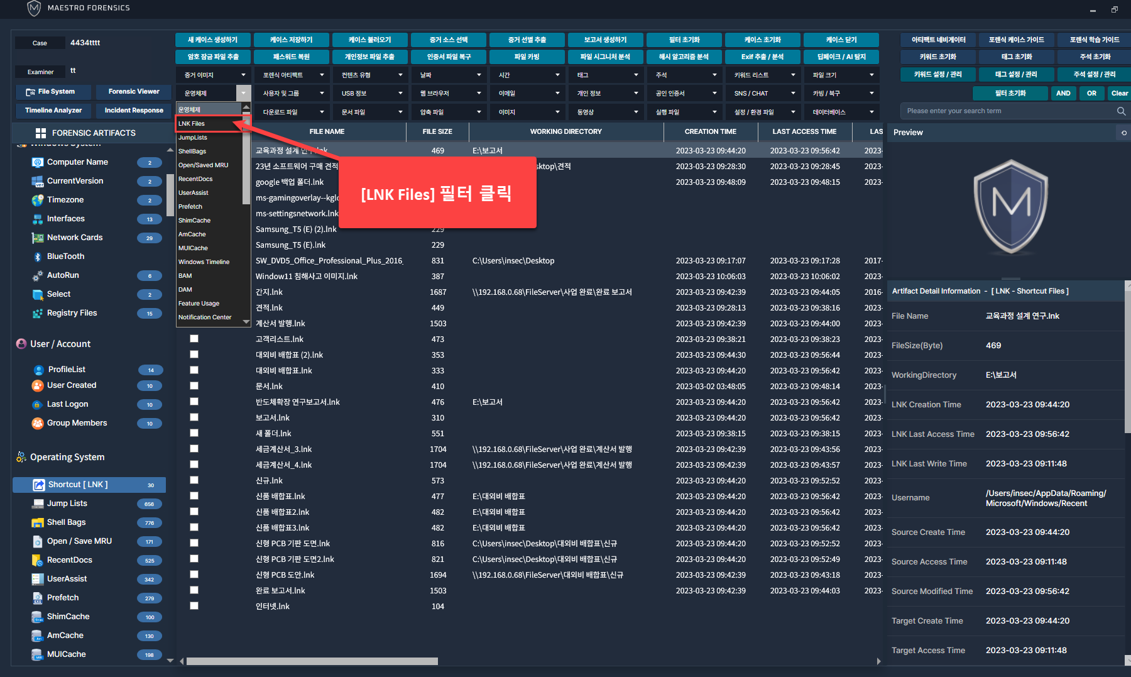Open the 증거 이미지 dropdown
Screen dimensions: 1131x677
point(214,75)
